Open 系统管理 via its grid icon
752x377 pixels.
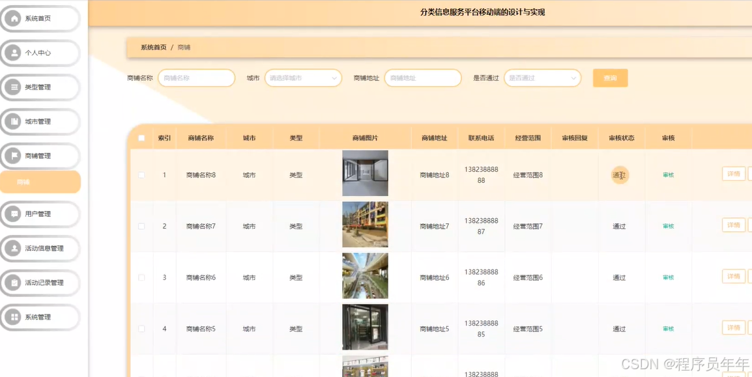(16, 317)
